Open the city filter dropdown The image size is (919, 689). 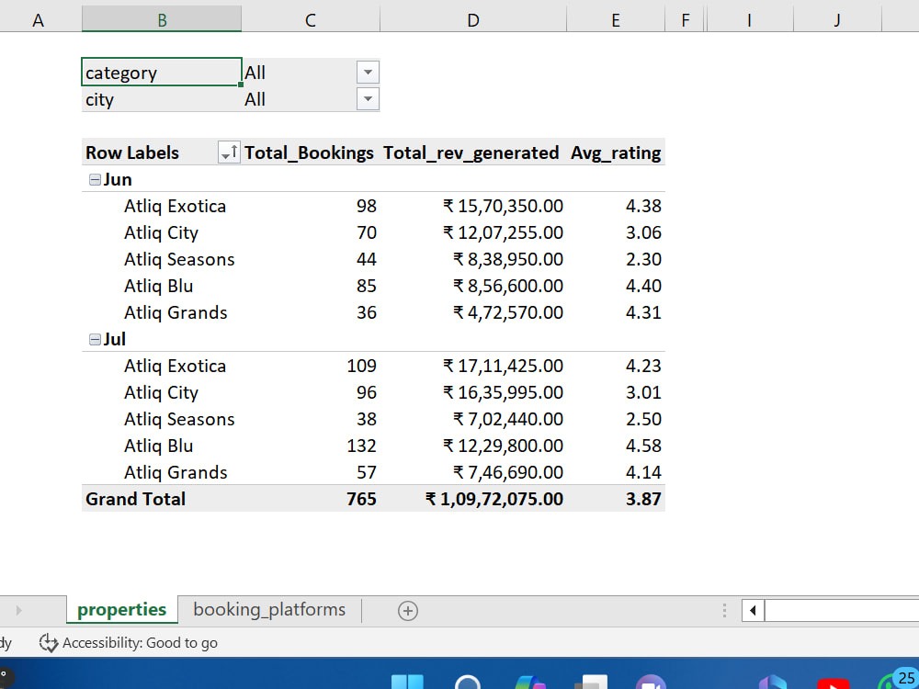[x=368, y=99]
